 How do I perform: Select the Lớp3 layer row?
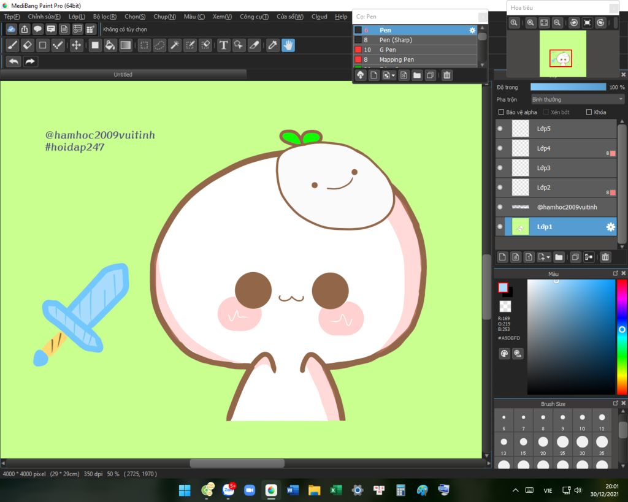pos(556,168)
